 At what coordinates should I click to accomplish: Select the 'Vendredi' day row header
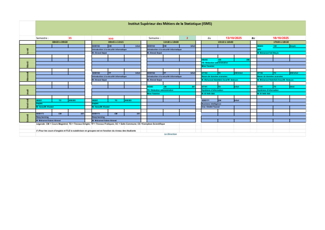pos(28,104)
